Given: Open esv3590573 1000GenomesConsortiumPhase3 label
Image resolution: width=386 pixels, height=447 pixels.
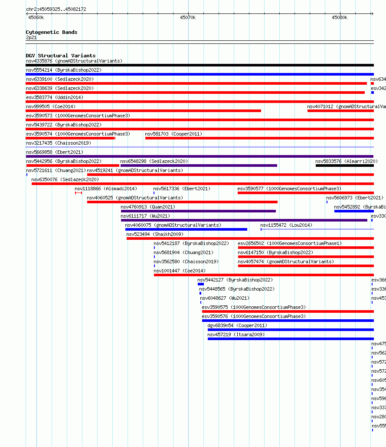Looking at the screenshot, I should [78, 116].
